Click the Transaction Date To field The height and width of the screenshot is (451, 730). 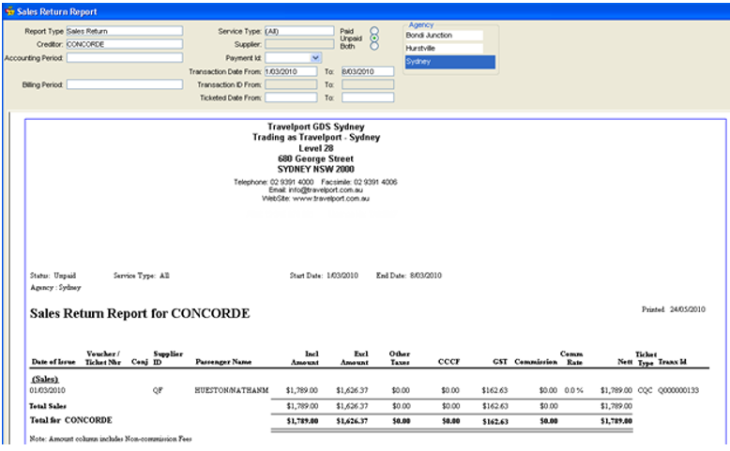(x=368, y=71)
